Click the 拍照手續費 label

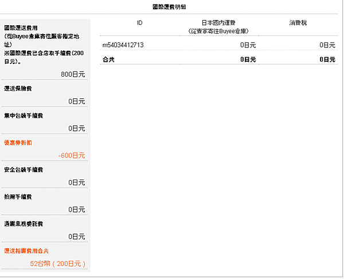[19, 197]
